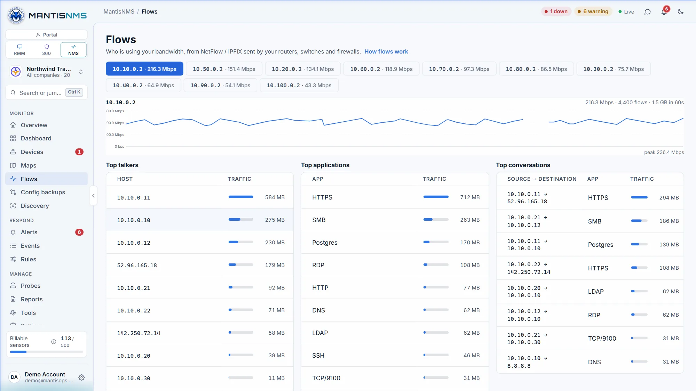Toggle dark mode moon icon
The width and height of the screenshot is (696, 391).
(x=681, y=12)
